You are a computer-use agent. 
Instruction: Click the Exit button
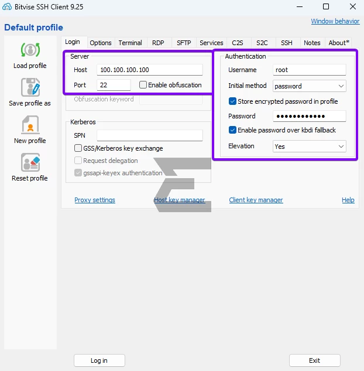pyautogui.click(x=315, y=360)
